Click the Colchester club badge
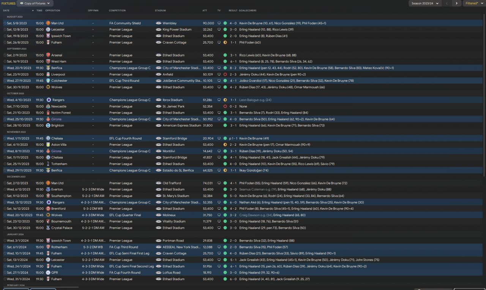The image size is (486, 290). [x=48, y=81]
